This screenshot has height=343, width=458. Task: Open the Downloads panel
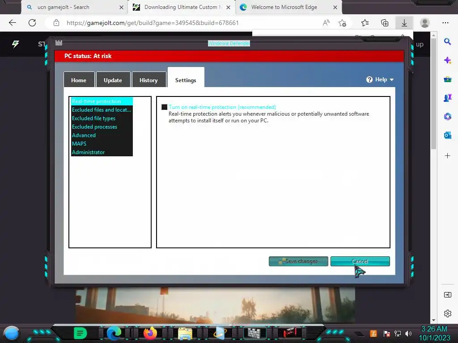(x=404, y=23)
